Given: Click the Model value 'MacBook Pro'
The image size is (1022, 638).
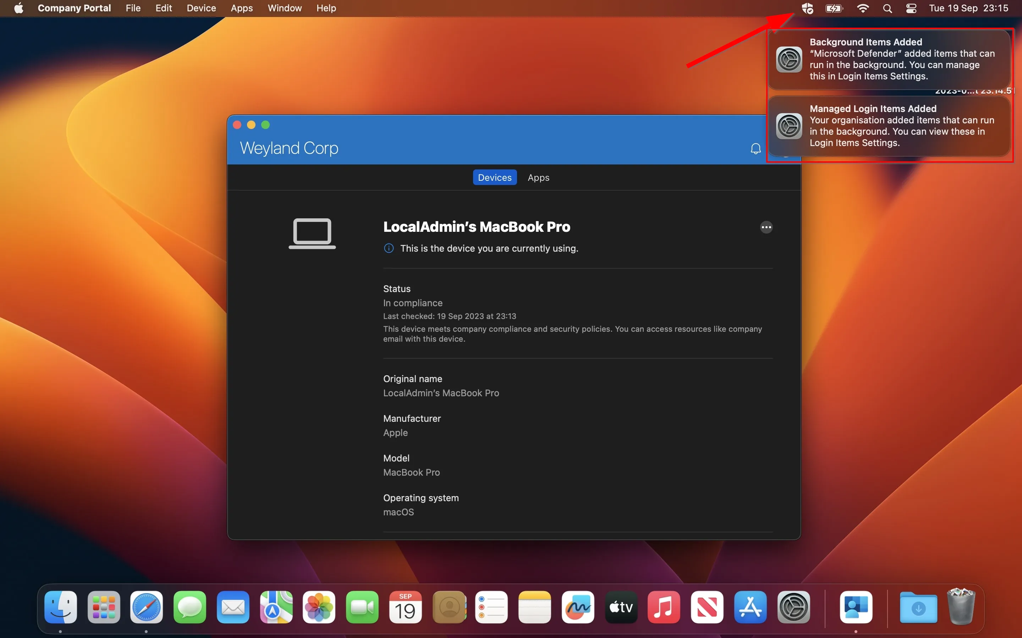Looking at the screenshot, I should click(x=411, y=472).
